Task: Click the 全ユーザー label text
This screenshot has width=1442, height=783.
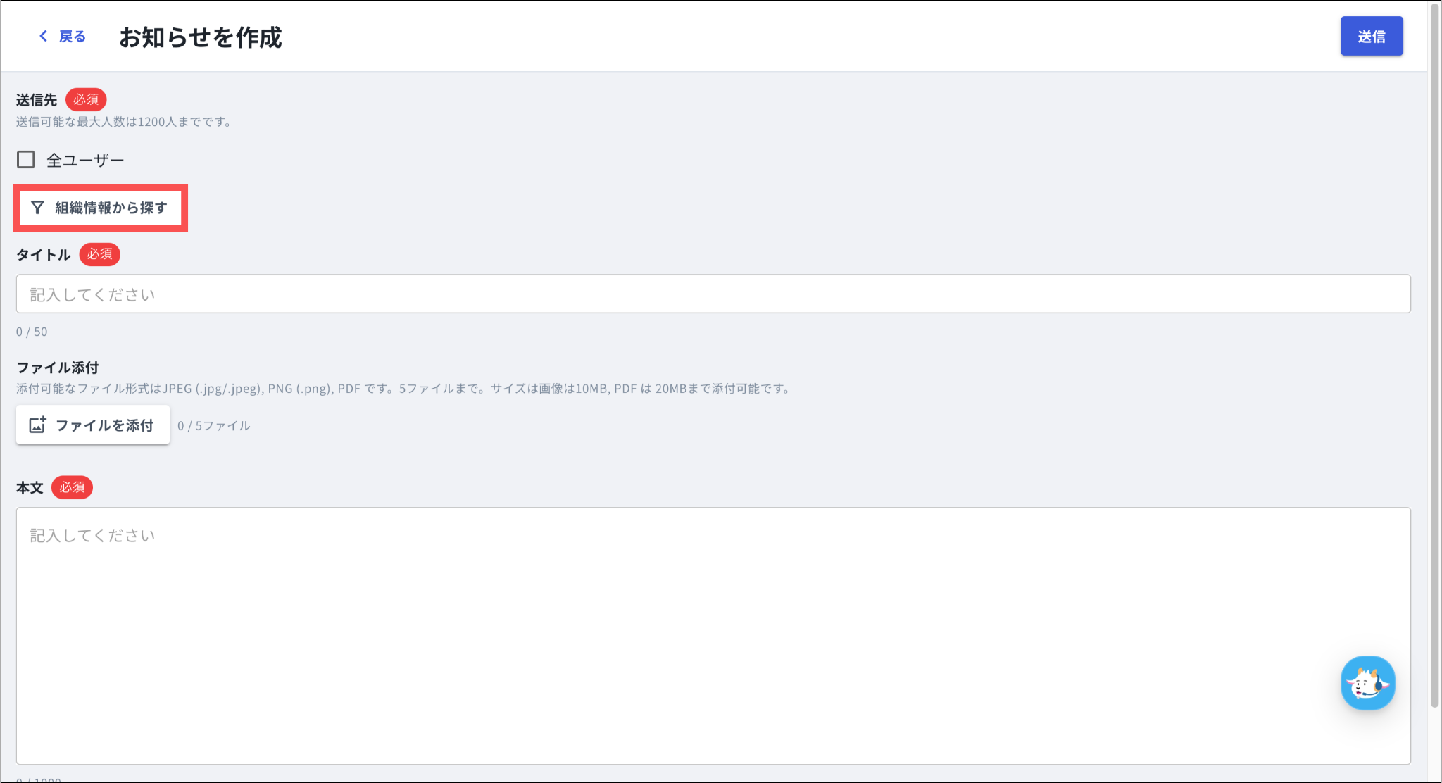Action: (x=85, y=161)
